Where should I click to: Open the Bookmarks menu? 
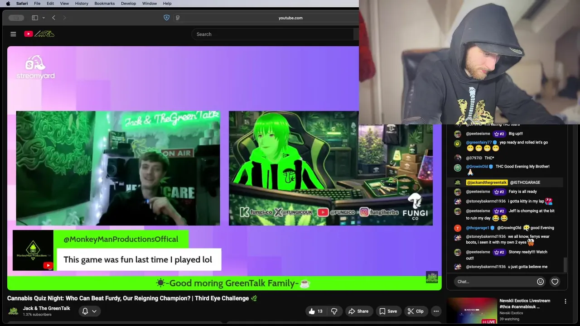coord(105,3)
